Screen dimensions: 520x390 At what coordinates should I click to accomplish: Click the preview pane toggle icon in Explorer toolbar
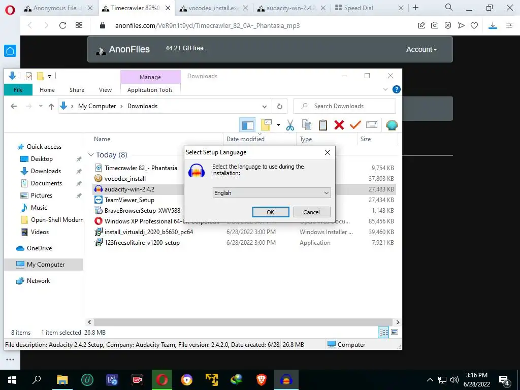pyautogui.click(x=247, y=125)
